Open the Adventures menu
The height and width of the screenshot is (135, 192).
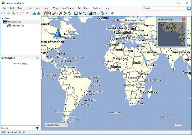(83, 8)
